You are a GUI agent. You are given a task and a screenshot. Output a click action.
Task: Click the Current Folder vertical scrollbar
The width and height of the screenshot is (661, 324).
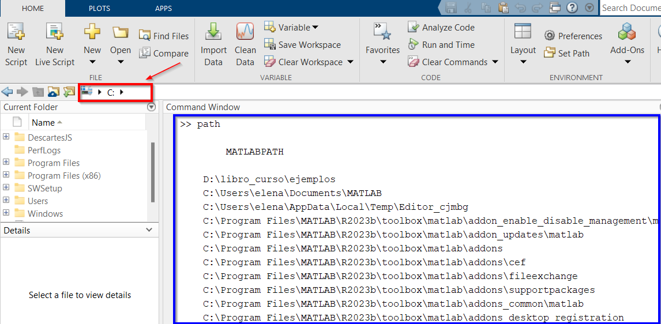click(x=152, y=173)
